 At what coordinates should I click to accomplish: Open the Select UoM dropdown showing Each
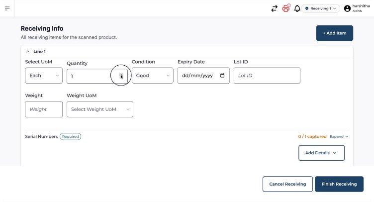tap(44, 76)
